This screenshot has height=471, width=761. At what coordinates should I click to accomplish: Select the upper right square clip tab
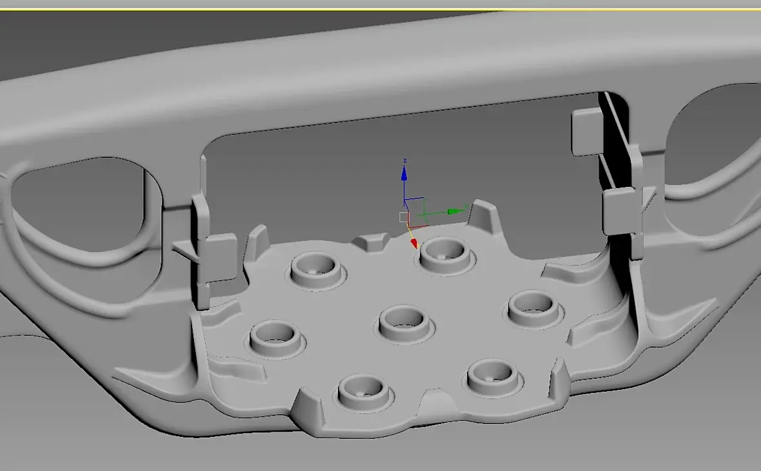(588, 132)
